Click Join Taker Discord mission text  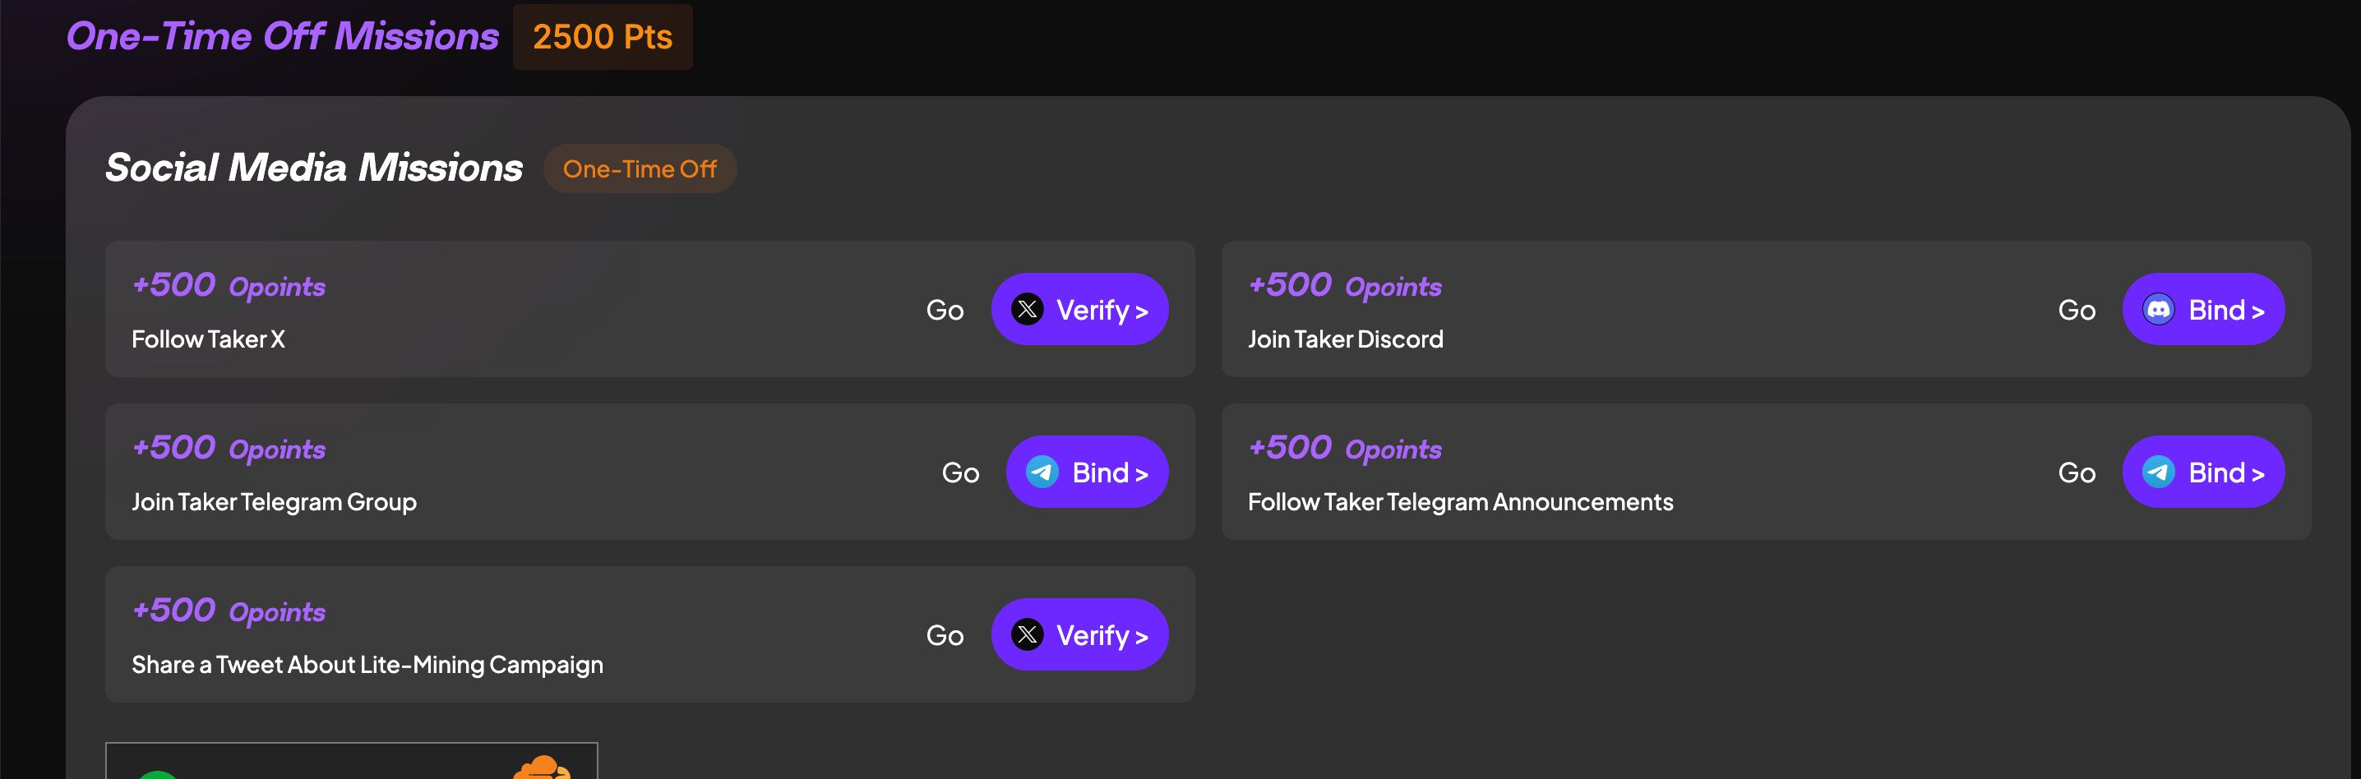pos(1345,339)
